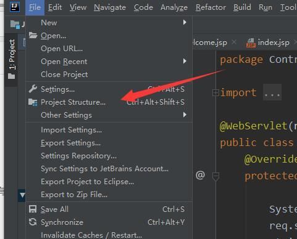
Task: Click the Ctrl+Alt+Y shortcut text
Action: (x=166, y=222)
